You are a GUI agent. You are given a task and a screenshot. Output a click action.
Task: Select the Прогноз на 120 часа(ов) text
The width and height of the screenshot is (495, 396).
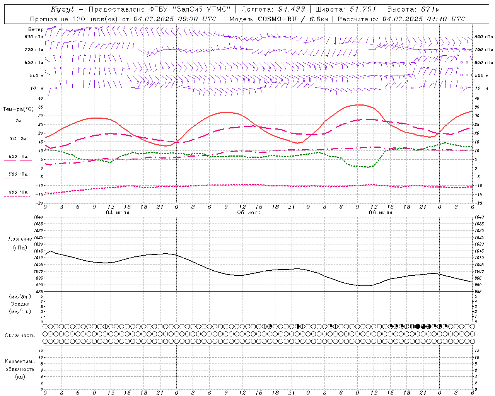(x=74, y=19)
